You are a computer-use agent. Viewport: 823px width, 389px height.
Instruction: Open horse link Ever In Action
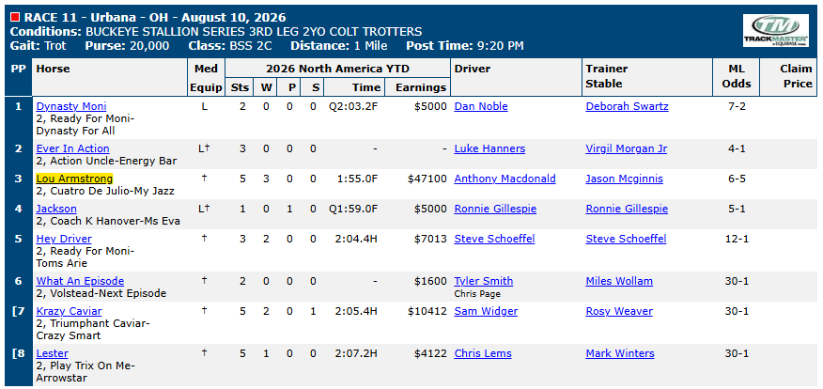73,148
